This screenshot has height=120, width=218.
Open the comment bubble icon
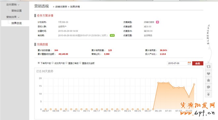click(208, 87)
